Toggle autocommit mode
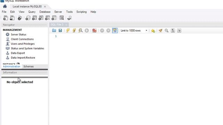This screenshot has height=125, width=223. point(115,31)
